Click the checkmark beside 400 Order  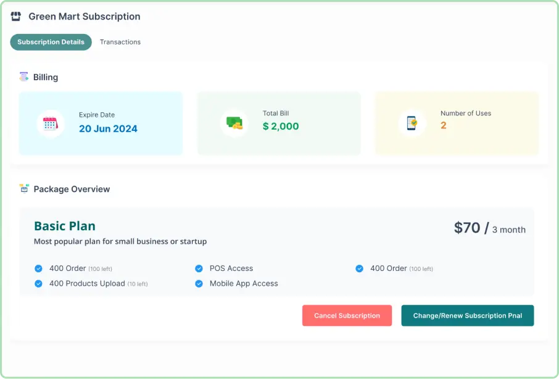click(38, 269)
